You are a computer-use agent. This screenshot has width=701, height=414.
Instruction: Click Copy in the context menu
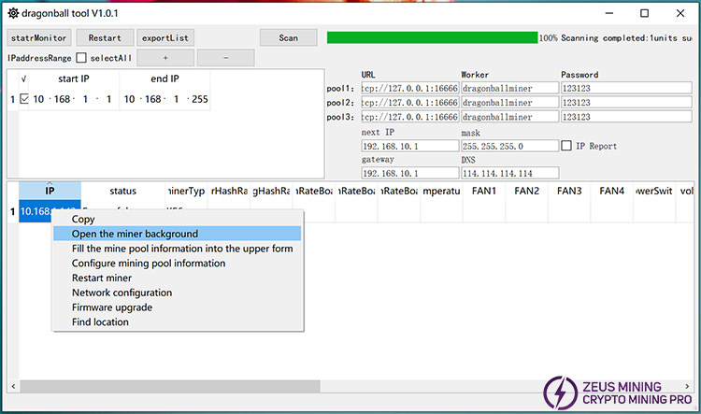(83, 219)
